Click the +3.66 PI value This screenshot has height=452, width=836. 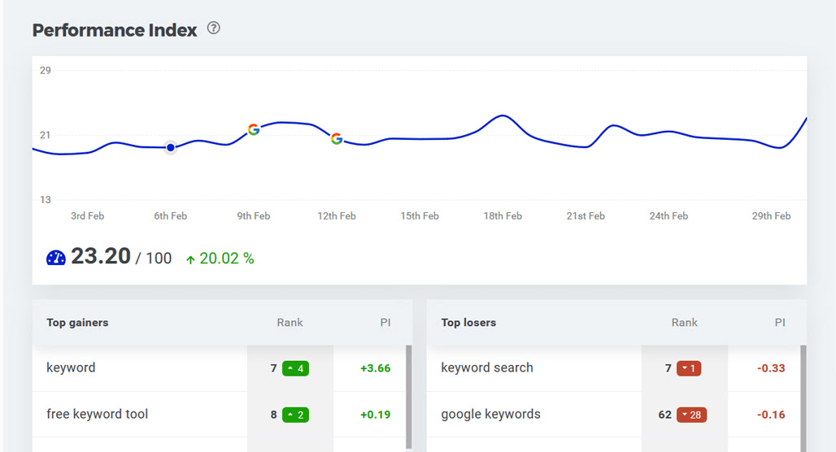coord(376,368)
